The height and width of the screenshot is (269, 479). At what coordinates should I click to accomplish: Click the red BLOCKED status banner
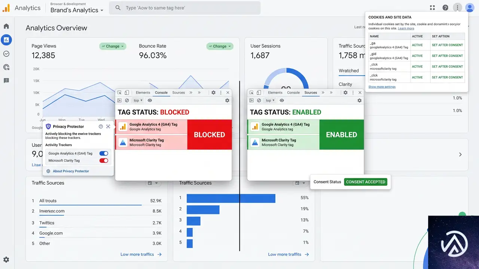pyautogui.click(x=210, y=134)
